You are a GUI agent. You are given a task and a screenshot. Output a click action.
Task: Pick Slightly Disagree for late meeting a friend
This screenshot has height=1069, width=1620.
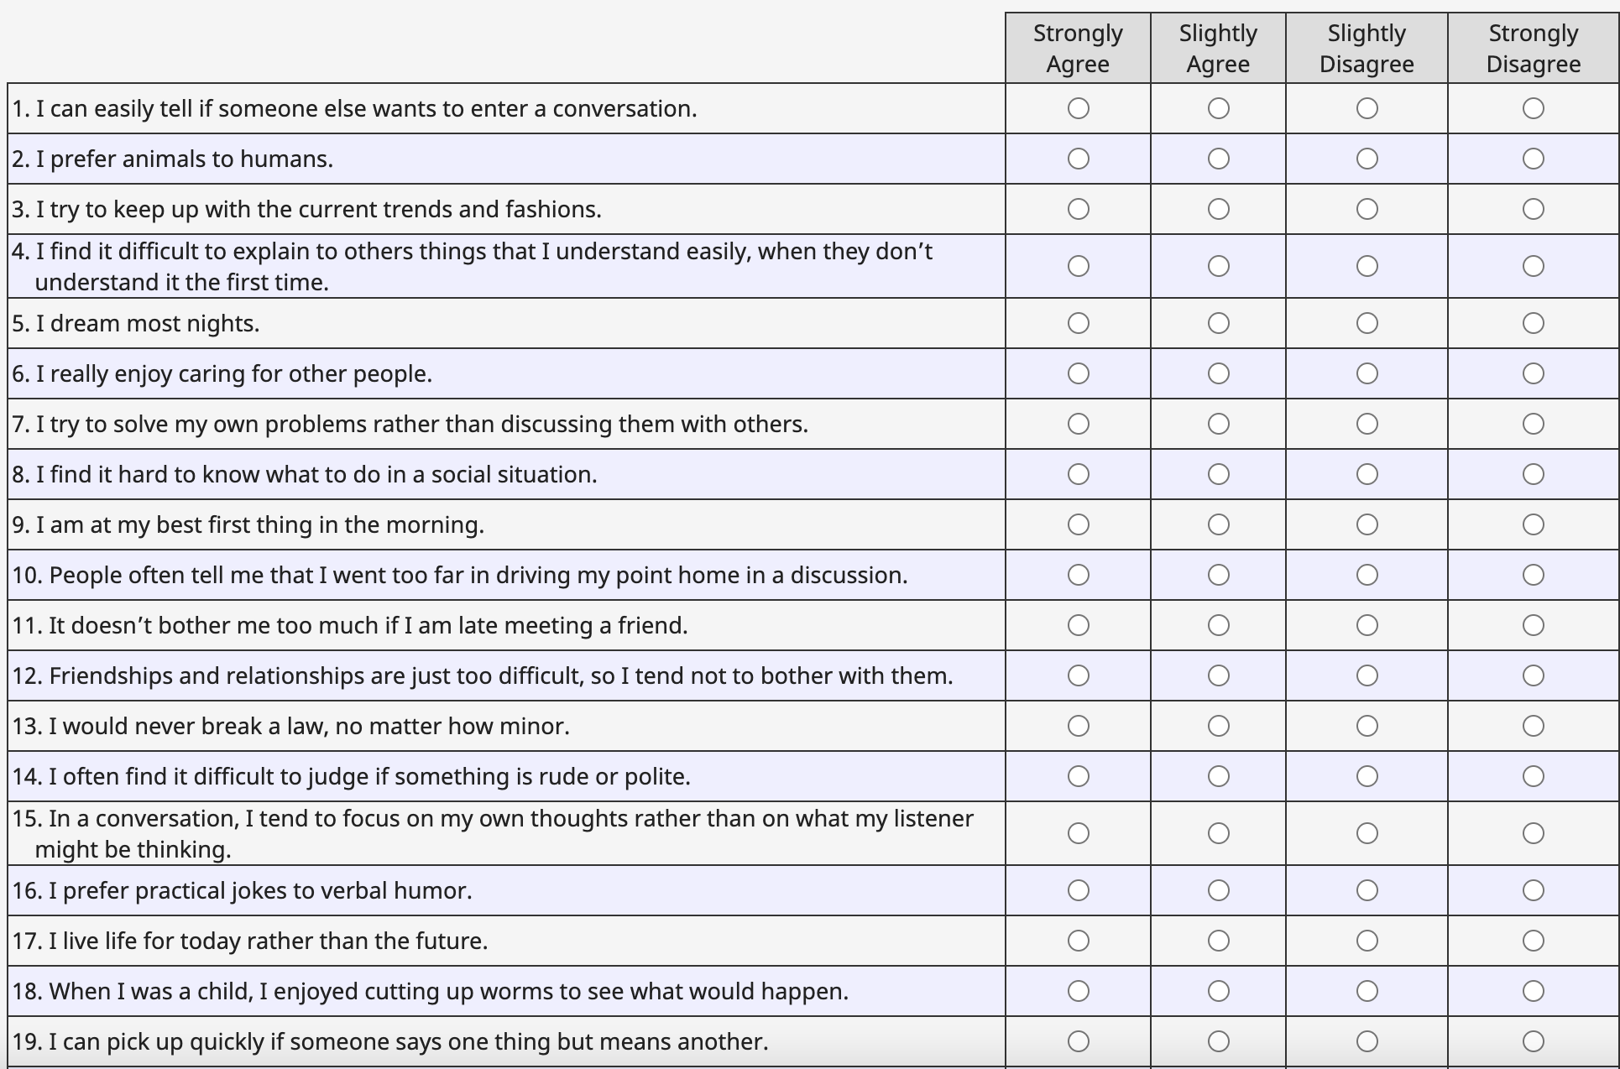click(1367, 625)
